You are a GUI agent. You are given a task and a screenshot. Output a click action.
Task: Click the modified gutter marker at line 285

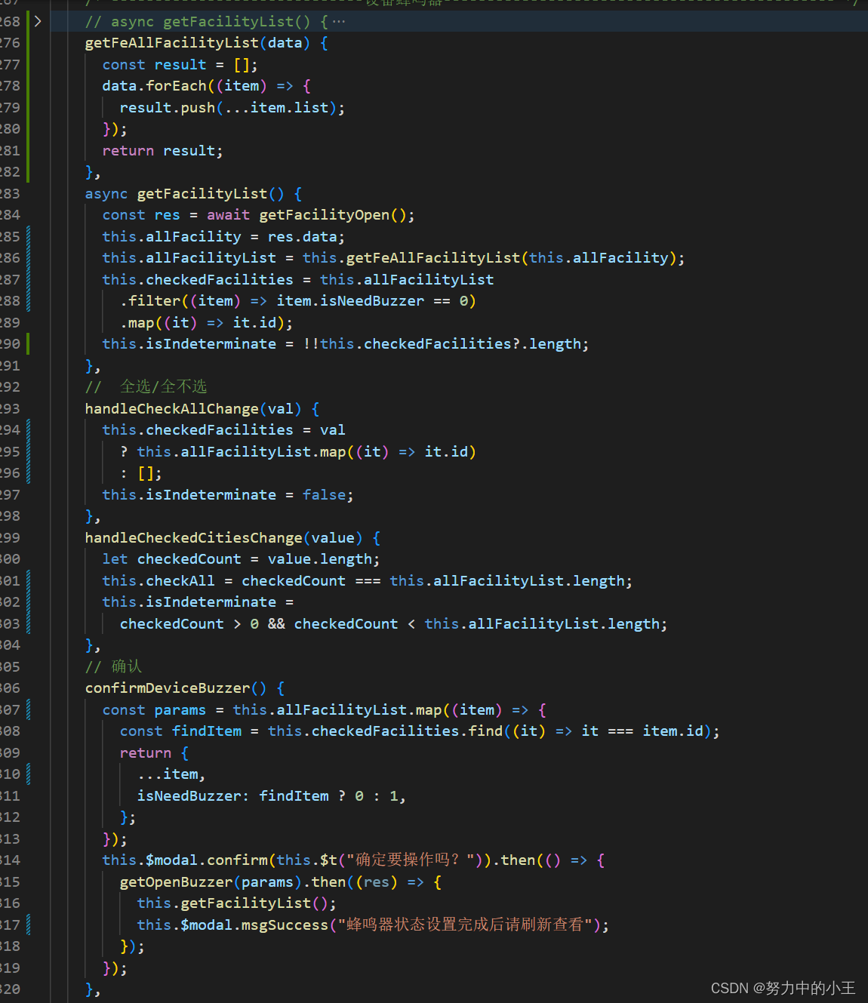coord(26,236)
